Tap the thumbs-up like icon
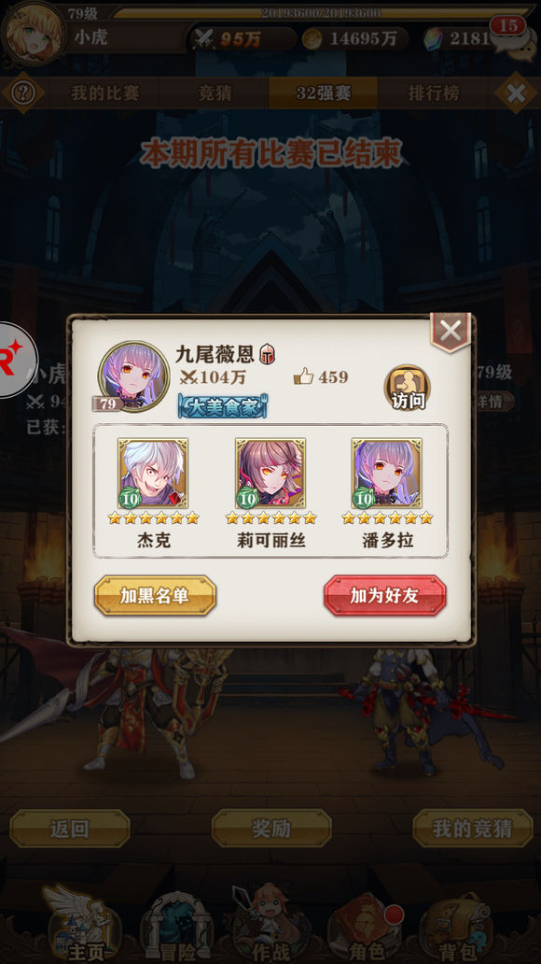This screenshot has height=964, width=541. (304, 376)
